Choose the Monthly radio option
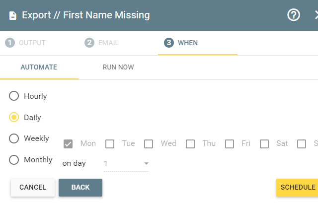Image resolution: width=318 pixels, height=204 pixels. click(x=14, y=160)
